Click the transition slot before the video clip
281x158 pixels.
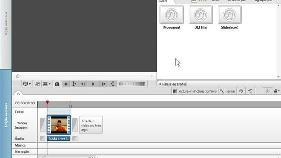pos(43,125)
